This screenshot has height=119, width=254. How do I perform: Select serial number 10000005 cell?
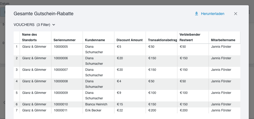[x=61, y=47]
